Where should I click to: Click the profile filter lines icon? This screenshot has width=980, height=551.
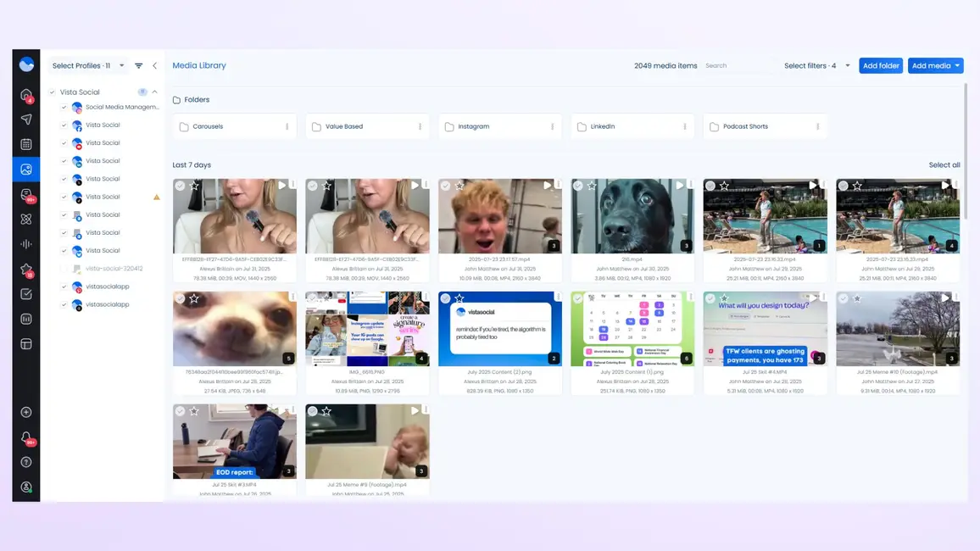(139, 65)
